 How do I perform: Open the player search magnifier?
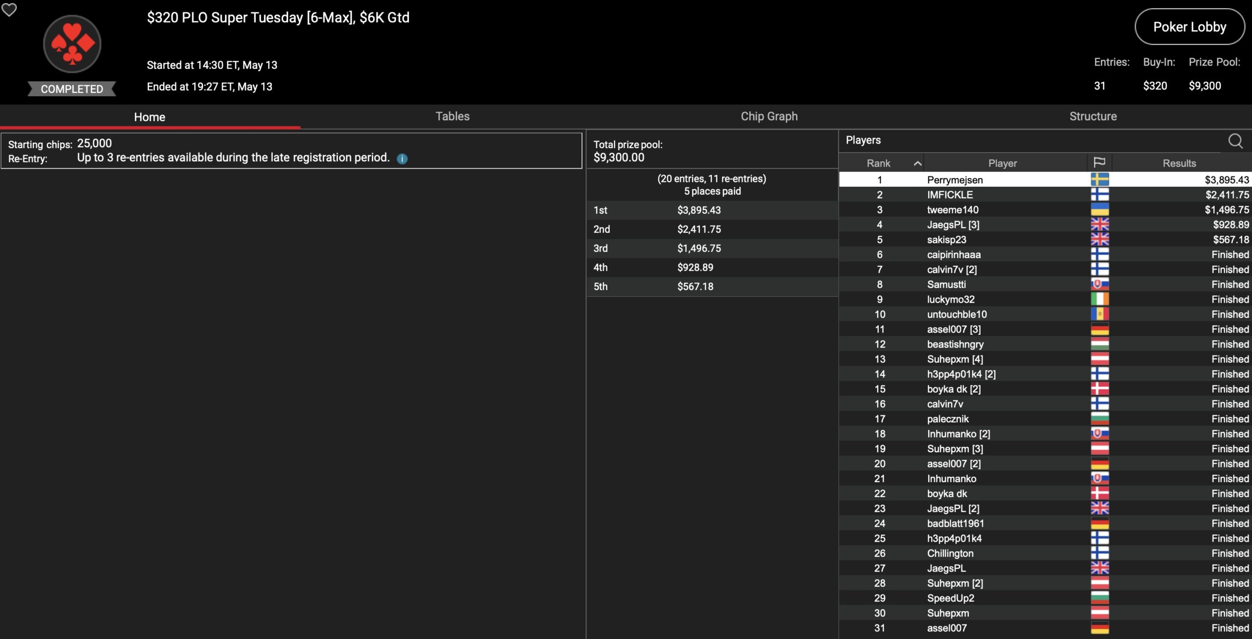click(x=1235, y=141)
